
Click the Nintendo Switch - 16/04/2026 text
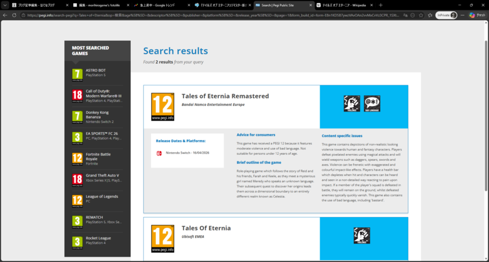(x=188, y=153)
